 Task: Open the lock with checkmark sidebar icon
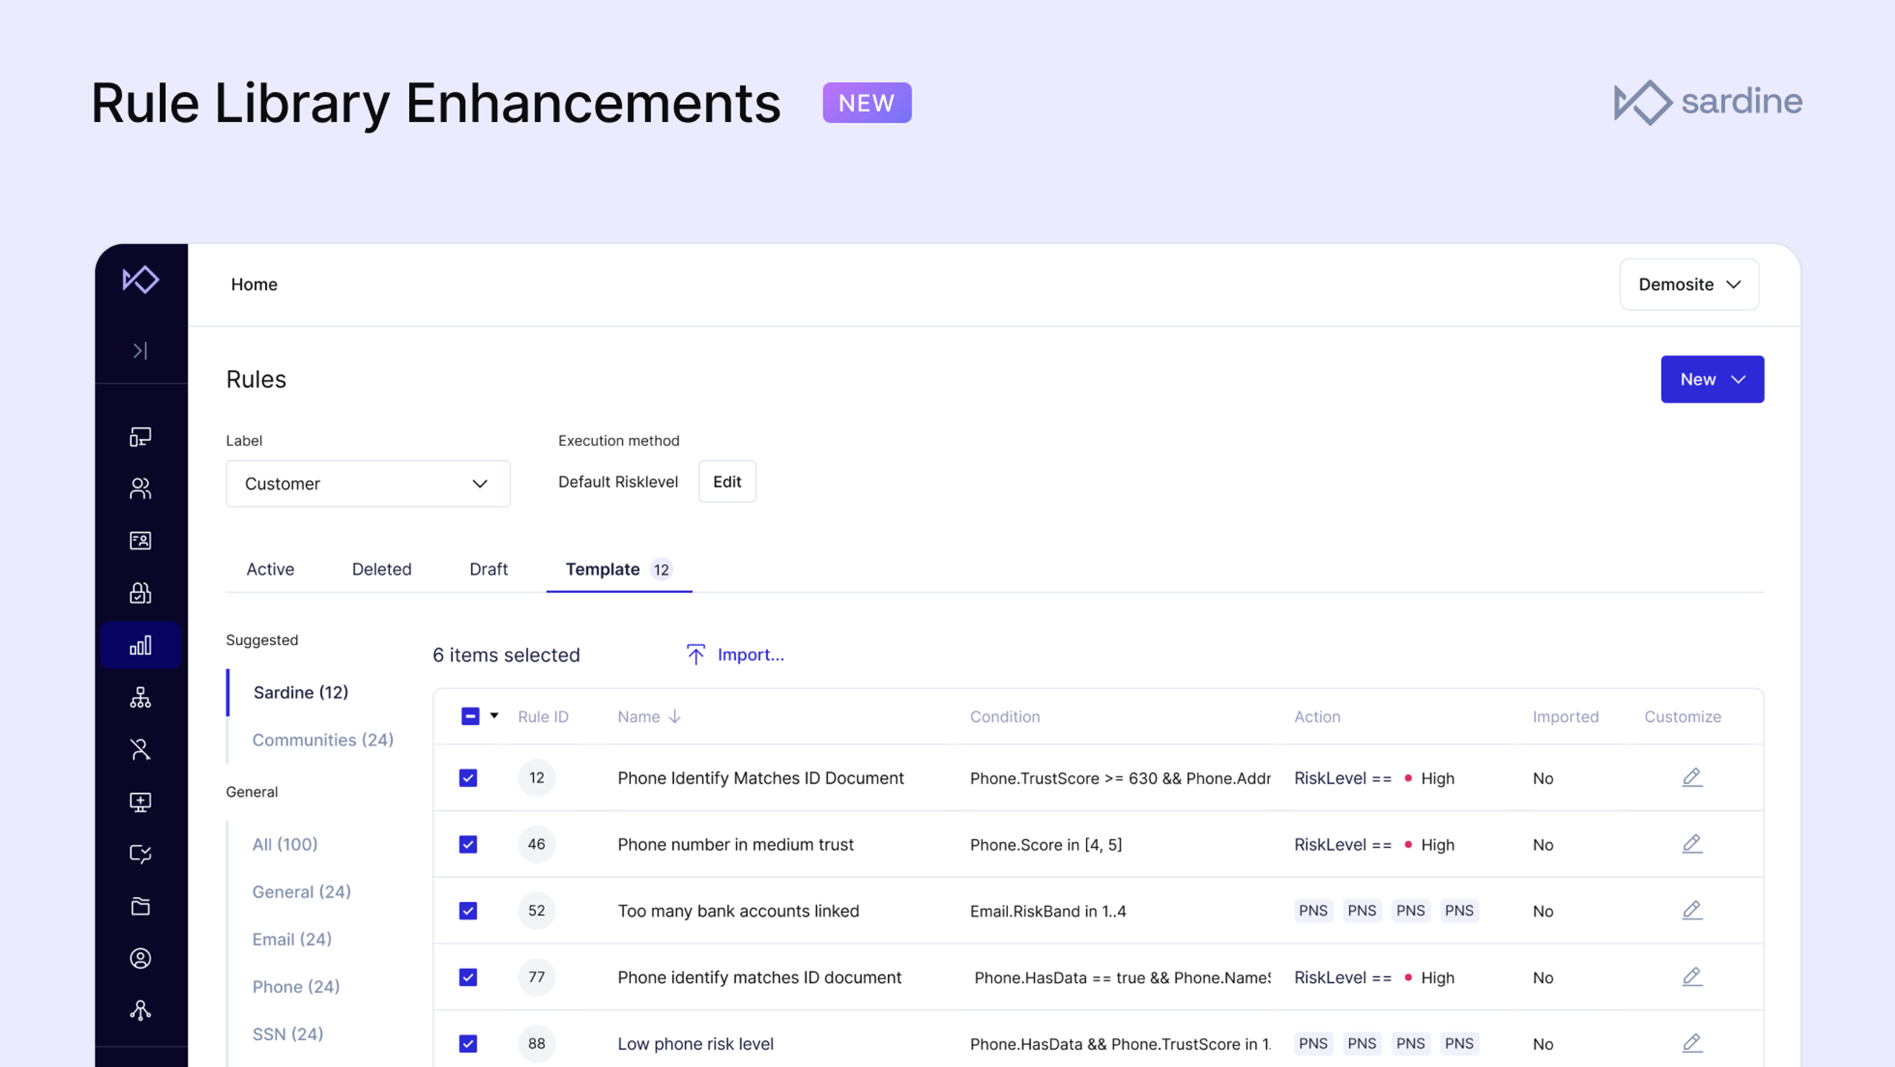(x=141, y=593)
